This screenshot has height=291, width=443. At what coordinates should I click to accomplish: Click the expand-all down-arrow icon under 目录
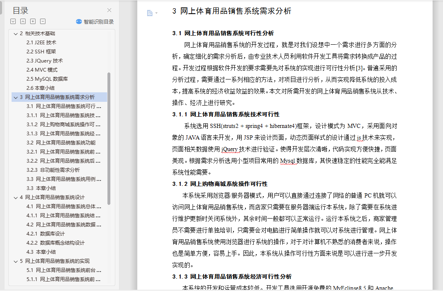(13, 21)
